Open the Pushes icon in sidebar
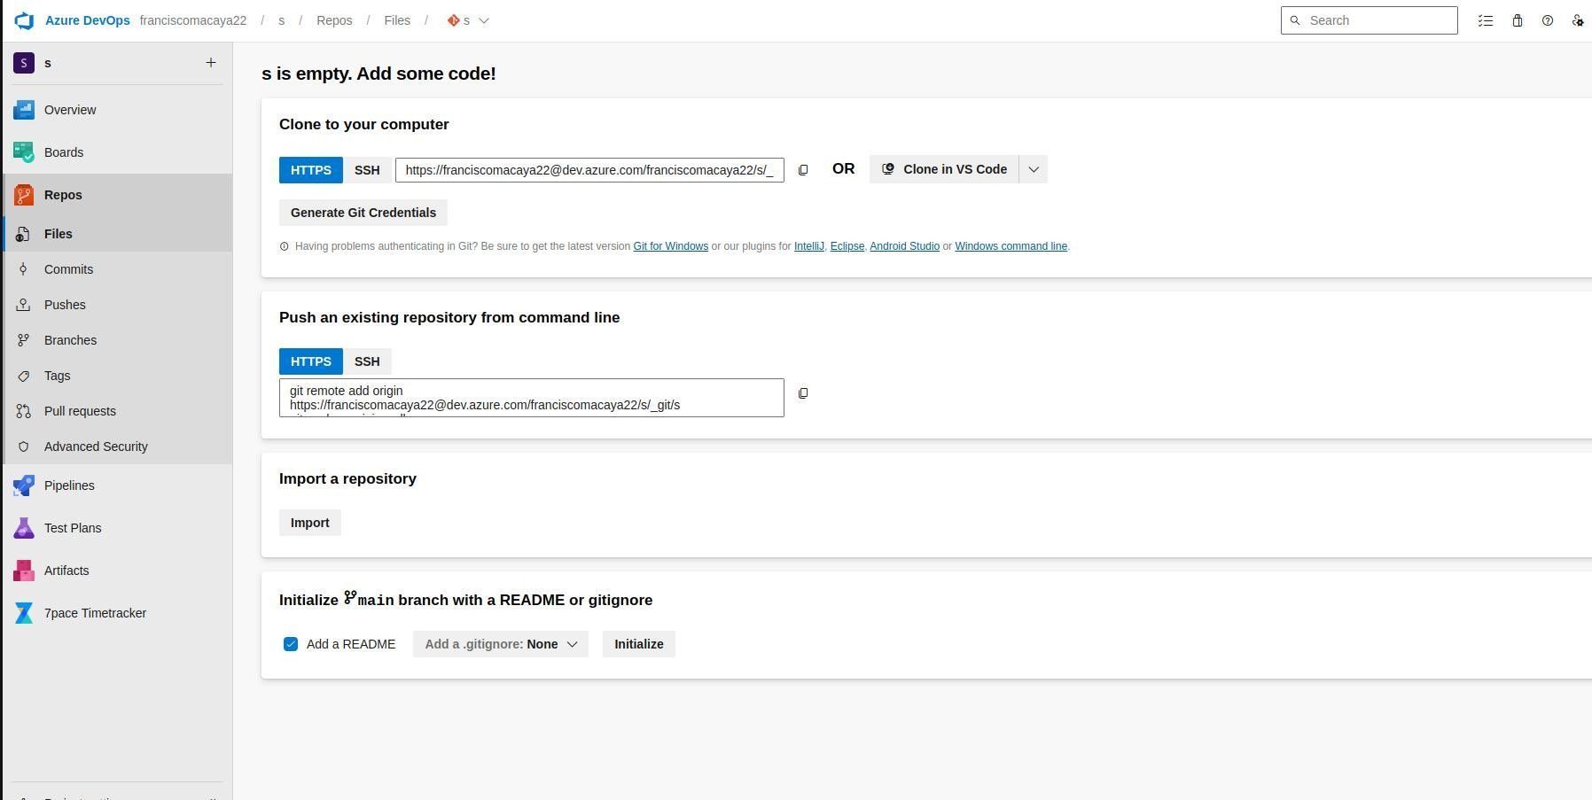Image resolution: width=1592 pixels, height=800 pixels. click(x=24, y=305)
